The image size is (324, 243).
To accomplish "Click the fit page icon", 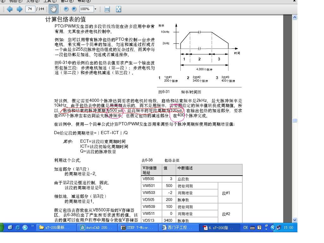I will tap(118, 9).
